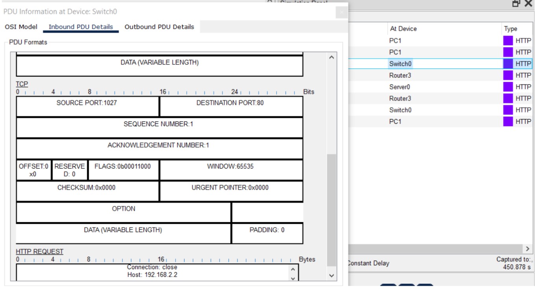
Task: Click the PDU Formats scroll-up arrow
Action: click(331, 58)
